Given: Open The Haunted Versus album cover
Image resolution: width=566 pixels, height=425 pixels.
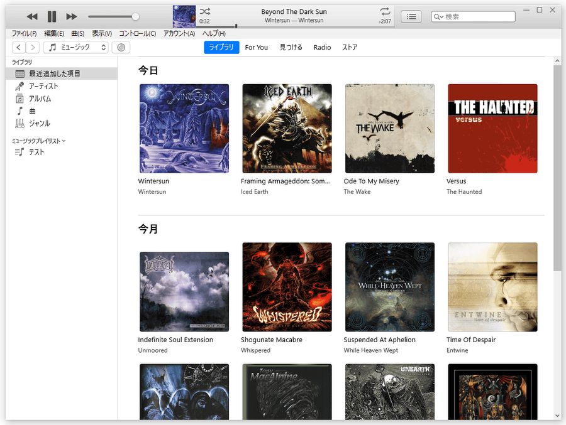Looking at the screenshot, I should [492, 129].
